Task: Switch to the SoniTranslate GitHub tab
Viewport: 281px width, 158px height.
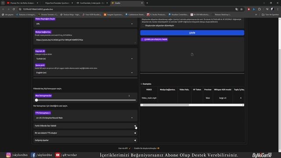Action: 57,3
